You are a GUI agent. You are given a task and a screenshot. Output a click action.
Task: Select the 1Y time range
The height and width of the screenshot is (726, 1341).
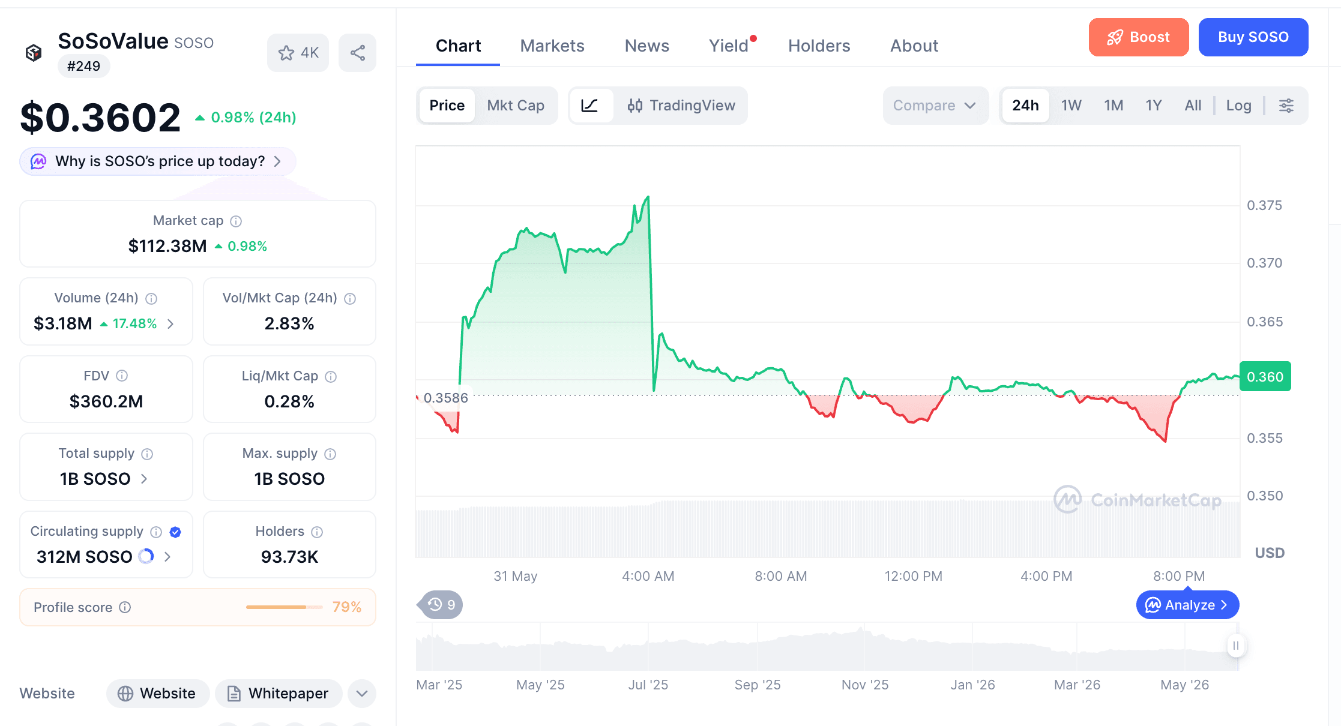[x=1154, y=106]
